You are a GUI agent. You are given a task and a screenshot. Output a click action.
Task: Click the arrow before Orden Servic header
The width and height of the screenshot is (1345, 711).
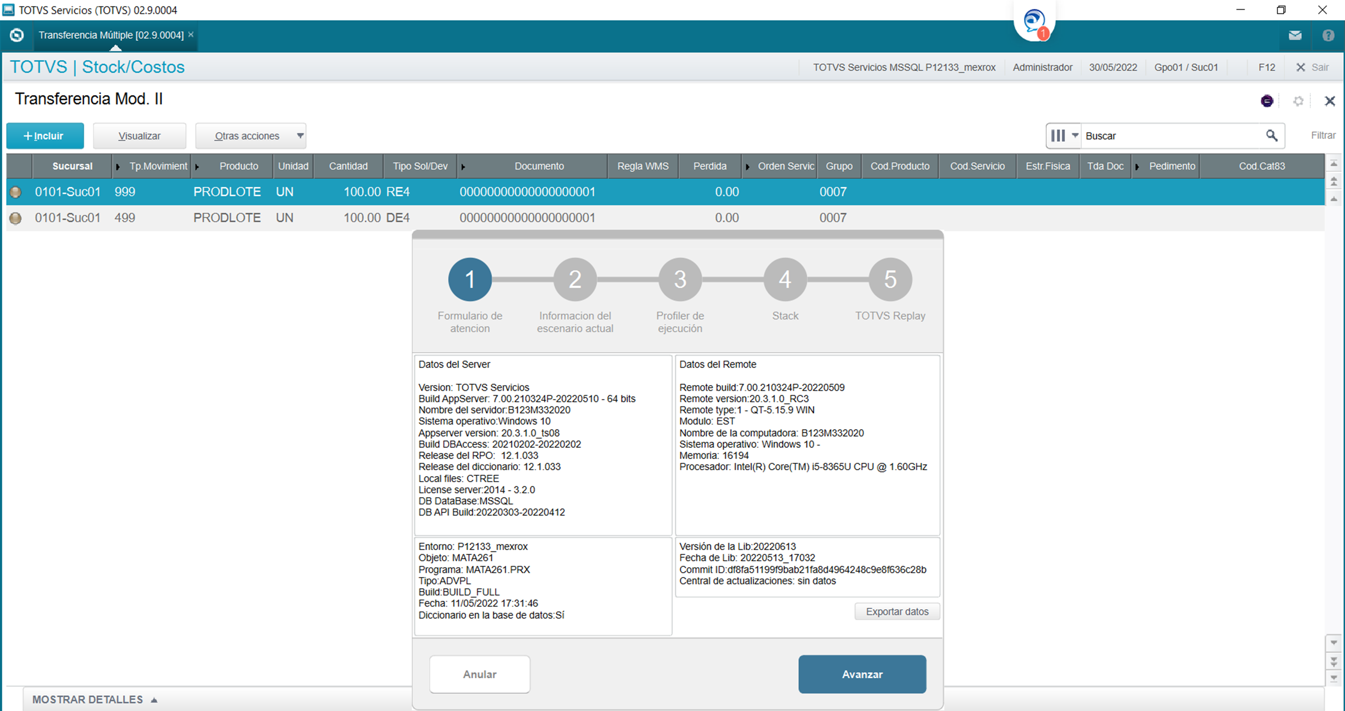pos(747,166)
